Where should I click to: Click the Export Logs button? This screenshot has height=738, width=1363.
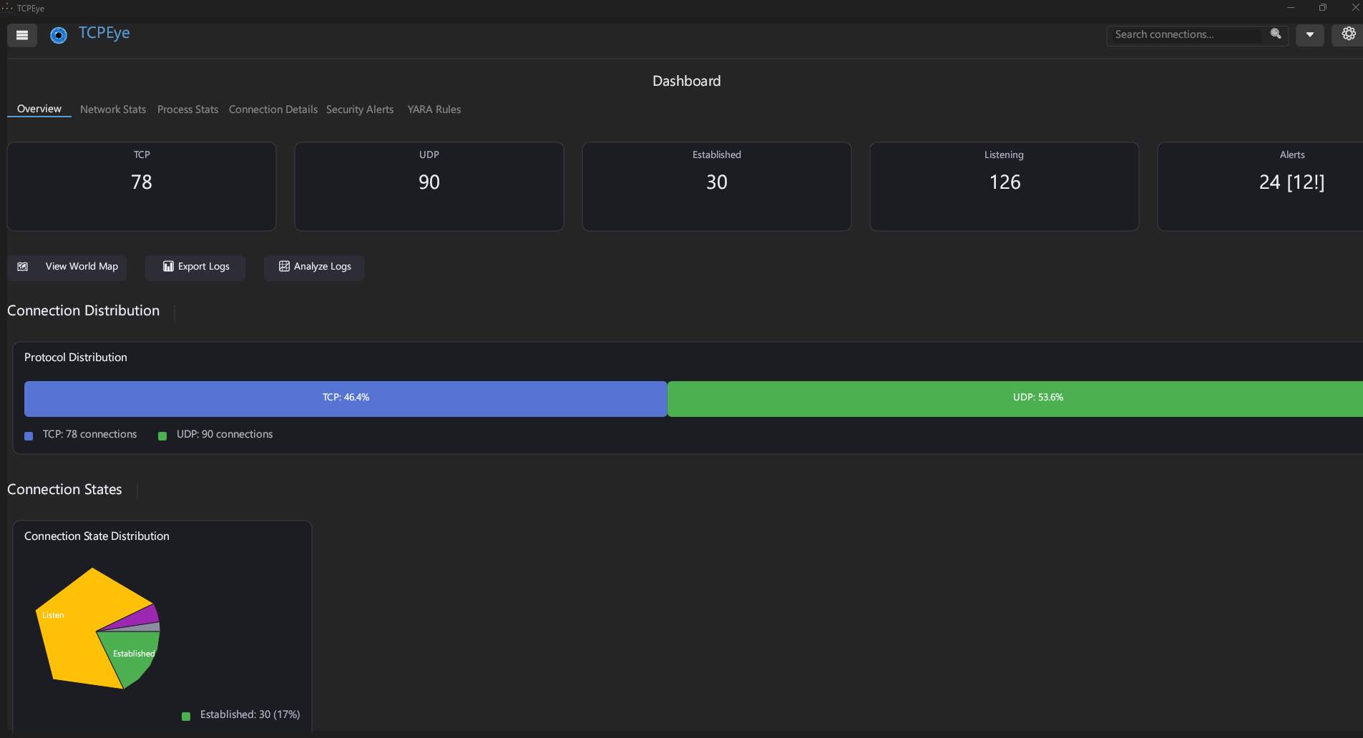coord(195,267)
